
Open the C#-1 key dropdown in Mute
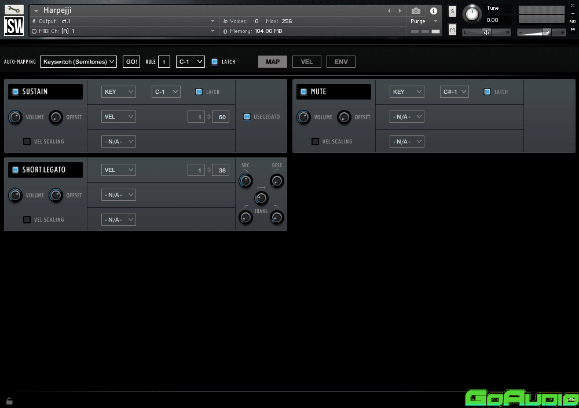(x=454, y=91)
